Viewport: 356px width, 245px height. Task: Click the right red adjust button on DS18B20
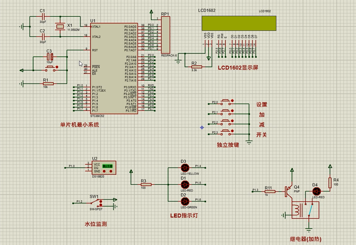tap(111, 171)
